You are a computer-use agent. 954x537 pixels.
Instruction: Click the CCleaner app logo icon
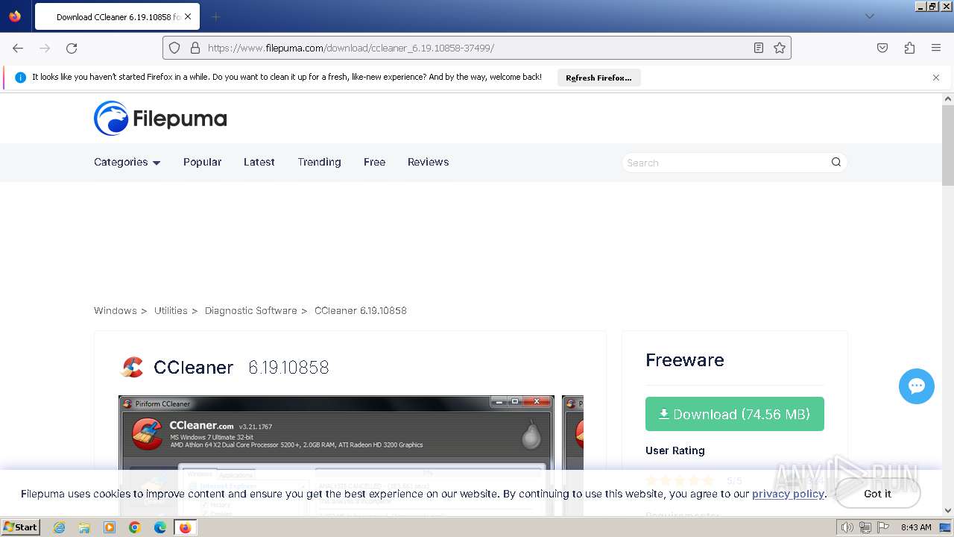point(132,367)
